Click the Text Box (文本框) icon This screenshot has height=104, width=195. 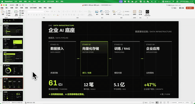pyautogui.click(x=107, y=12)
